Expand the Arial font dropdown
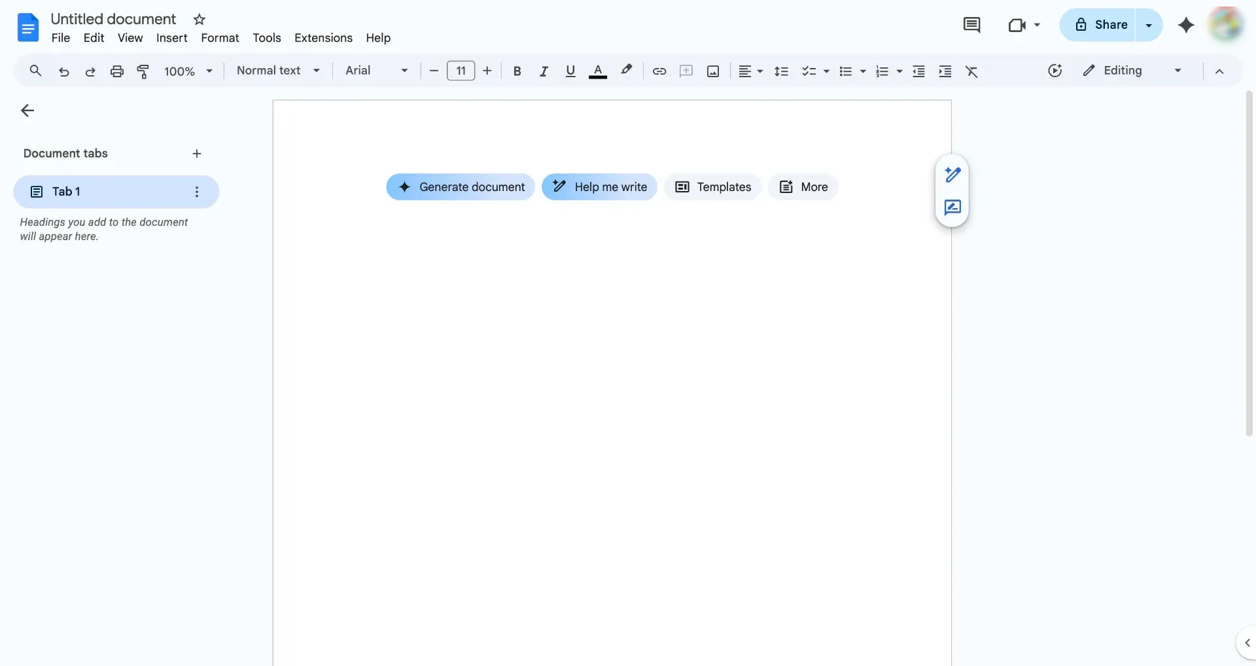1256x666 pixels. (376, 71)
